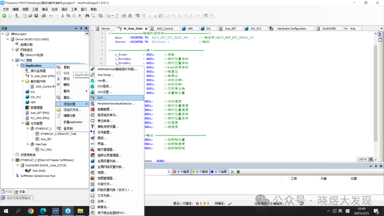Collapse the 轴功能FB块 folder node
This screenshot has width=384, height=216.
(22, 81)
